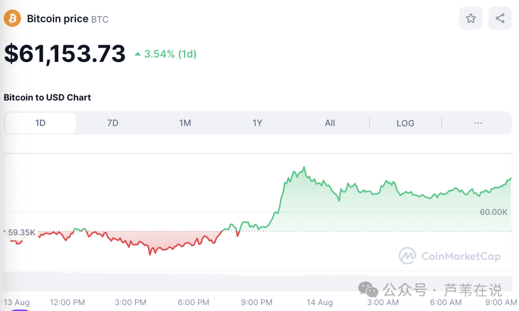Show the 1Y price chart
Image resolution: width=519 pixels, height=311 pixels.
(x=258, y=123)
